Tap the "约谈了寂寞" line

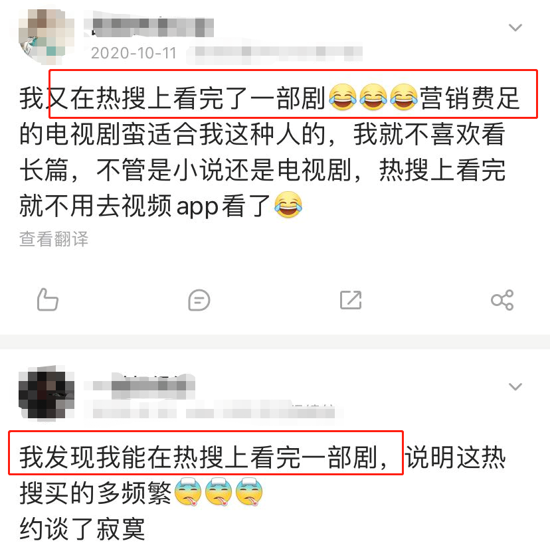[82, 529]
